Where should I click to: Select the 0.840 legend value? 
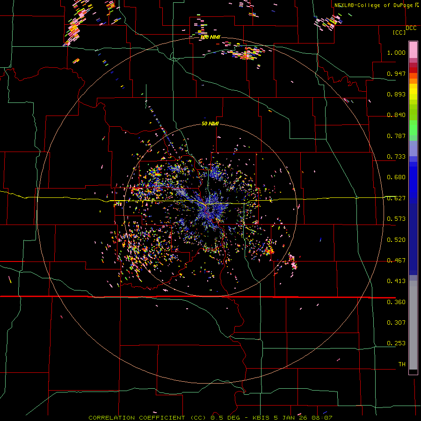[x=396, y=115]
